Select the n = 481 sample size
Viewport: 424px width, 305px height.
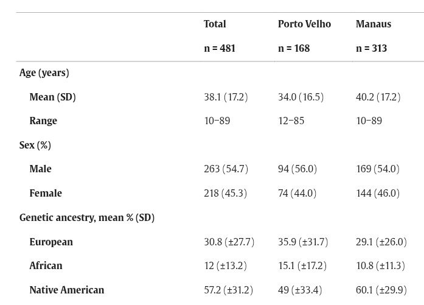[x=220, y=49]
